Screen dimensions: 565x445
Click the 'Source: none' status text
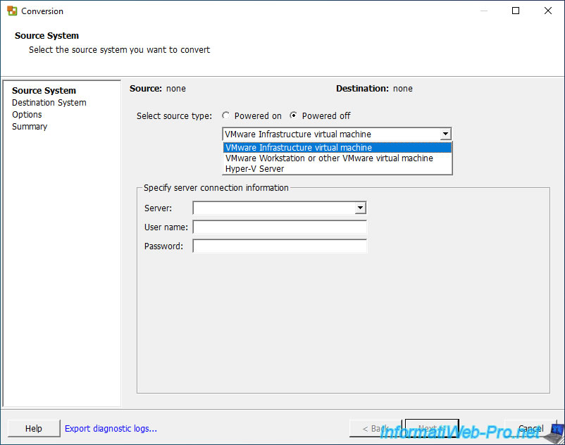point(158,89)
